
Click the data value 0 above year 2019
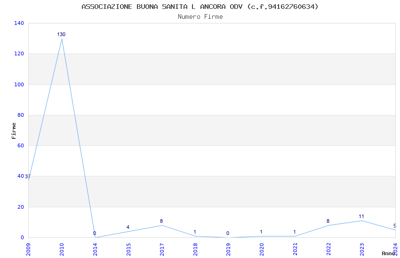tap(228, 233)
